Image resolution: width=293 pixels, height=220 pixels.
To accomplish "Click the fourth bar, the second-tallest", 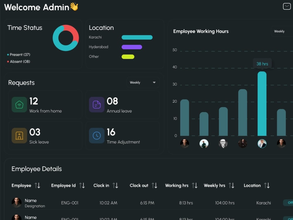I will tap(243, 112).
